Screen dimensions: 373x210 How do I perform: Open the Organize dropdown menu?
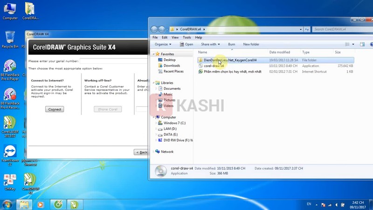click(163, 44)
